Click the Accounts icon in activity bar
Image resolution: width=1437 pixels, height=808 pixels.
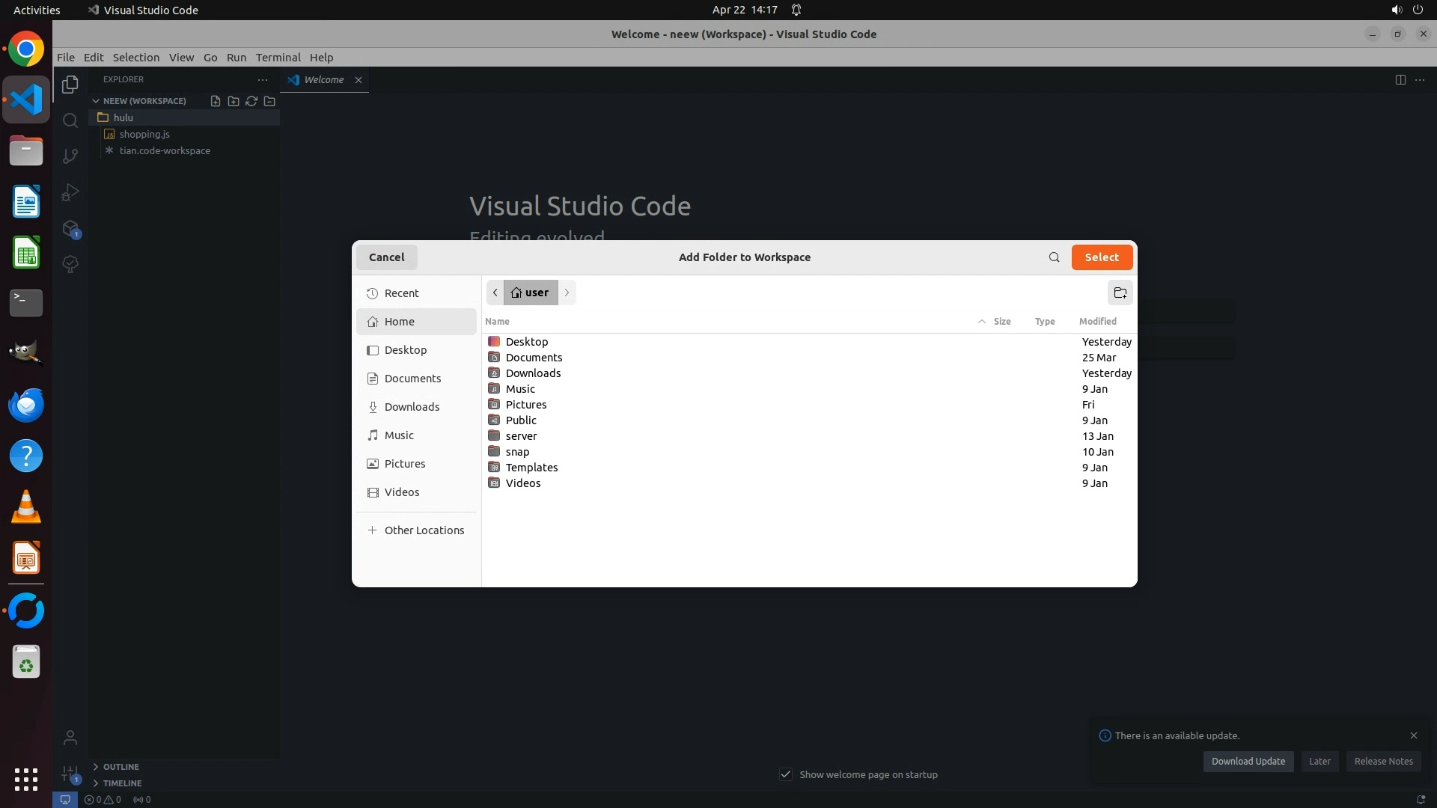tap(70, 738)
